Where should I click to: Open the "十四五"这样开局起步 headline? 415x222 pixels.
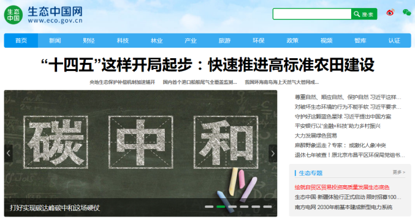click(x=208, y=65)
